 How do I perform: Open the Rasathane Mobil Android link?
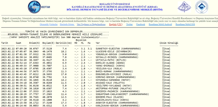160,24
